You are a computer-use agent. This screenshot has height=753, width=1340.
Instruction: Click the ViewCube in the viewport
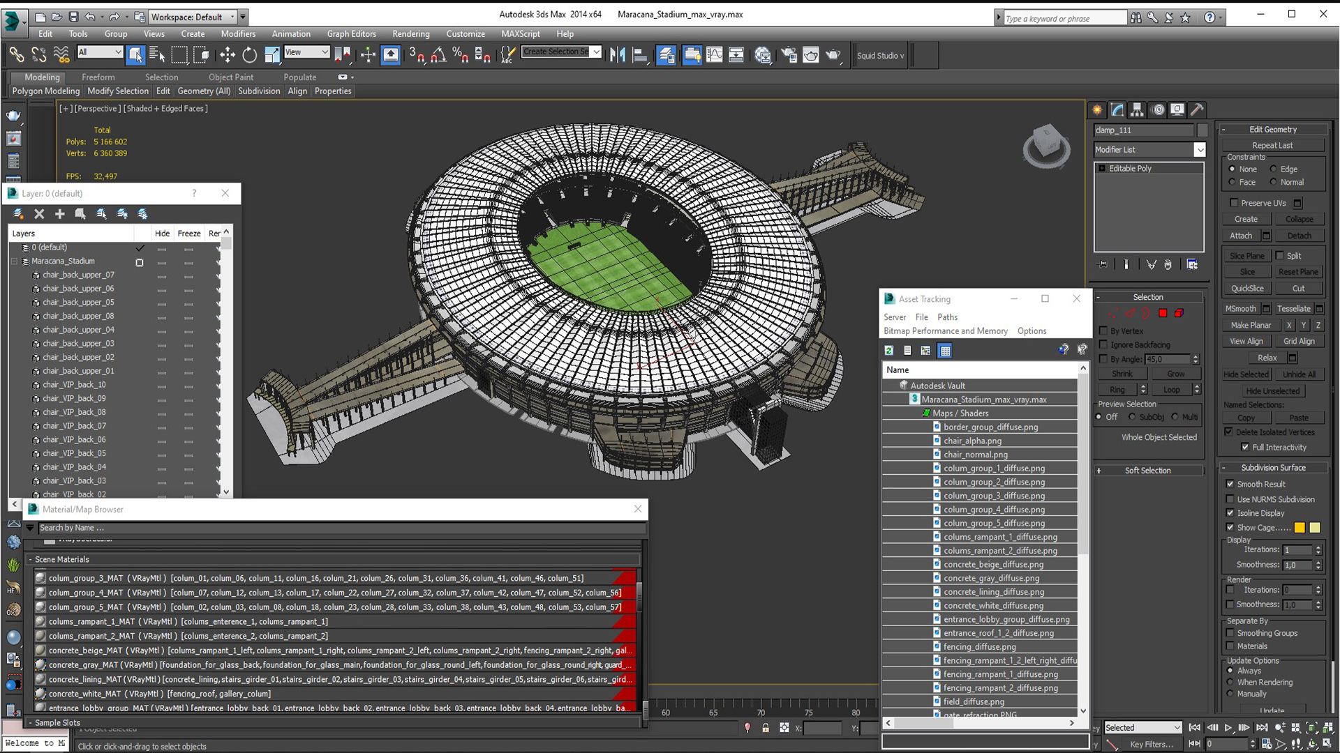coord(1046,145)
